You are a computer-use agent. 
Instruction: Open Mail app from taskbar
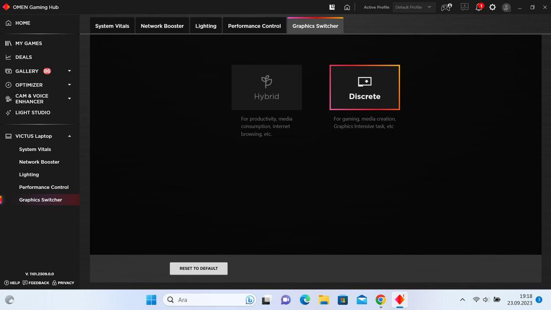[x=362, y=300]
